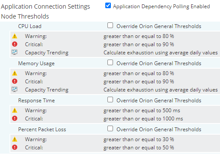The image size is (220, 158).
Task: Click the Memory Usage Capacity Trending chart icon
Action: (x=14, y=89)
